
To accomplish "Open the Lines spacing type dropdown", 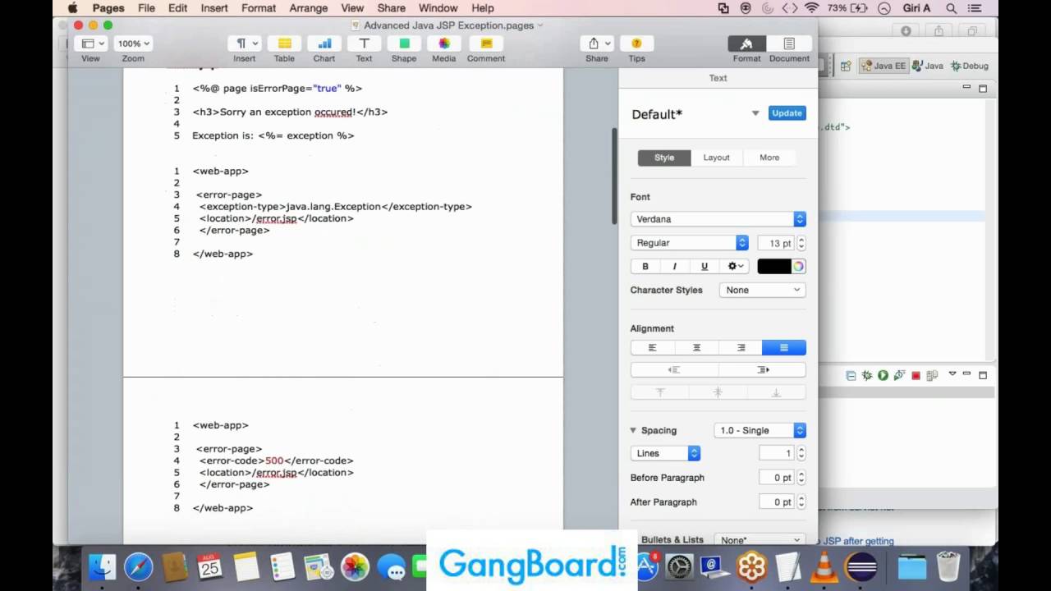I will tap(665, 453).
